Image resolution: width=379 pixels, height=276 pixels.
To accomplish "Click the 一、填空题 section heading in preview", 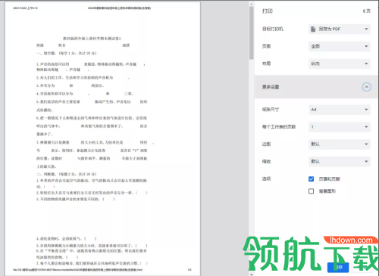I will pyautogui.click(x=67, y=54).
